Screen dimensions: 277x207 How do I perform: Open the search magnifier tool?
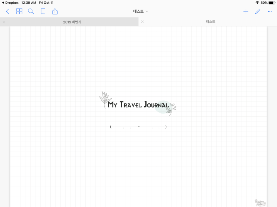tap(31, 12)
